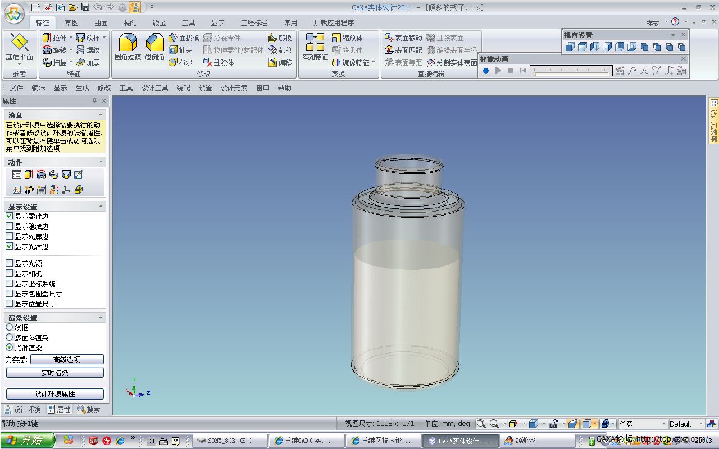Select the 拉伸 extrude tool

[54, 38]
